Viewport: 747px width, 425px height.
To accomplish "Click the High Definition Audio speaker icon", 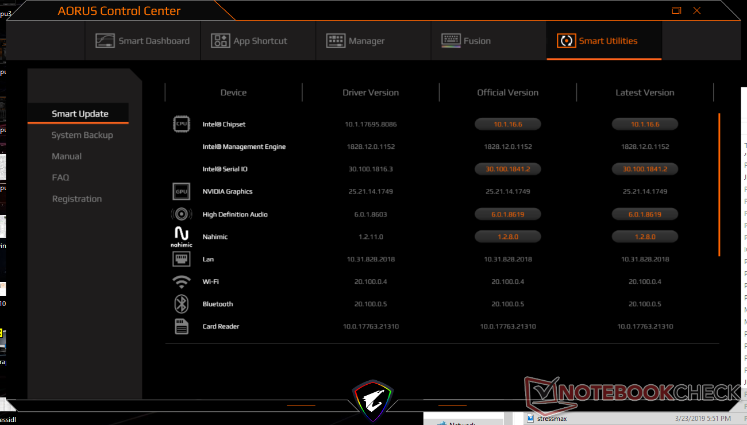I will pyautogui.click(x=182, y=214).
